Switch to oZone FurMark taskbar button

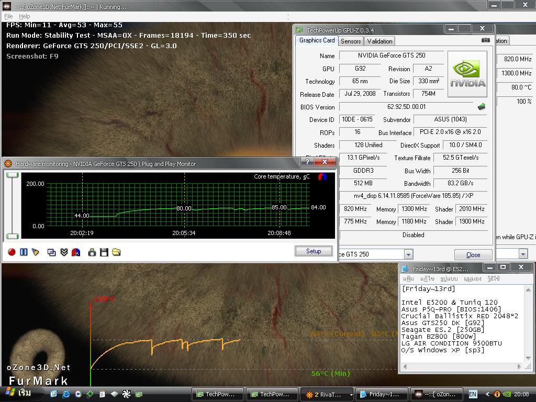click(436, 394)
